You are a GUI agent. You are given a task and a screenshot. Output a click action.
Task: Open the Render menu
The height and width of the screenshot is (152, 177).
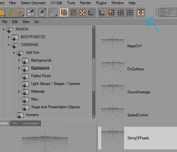(85, 3)
